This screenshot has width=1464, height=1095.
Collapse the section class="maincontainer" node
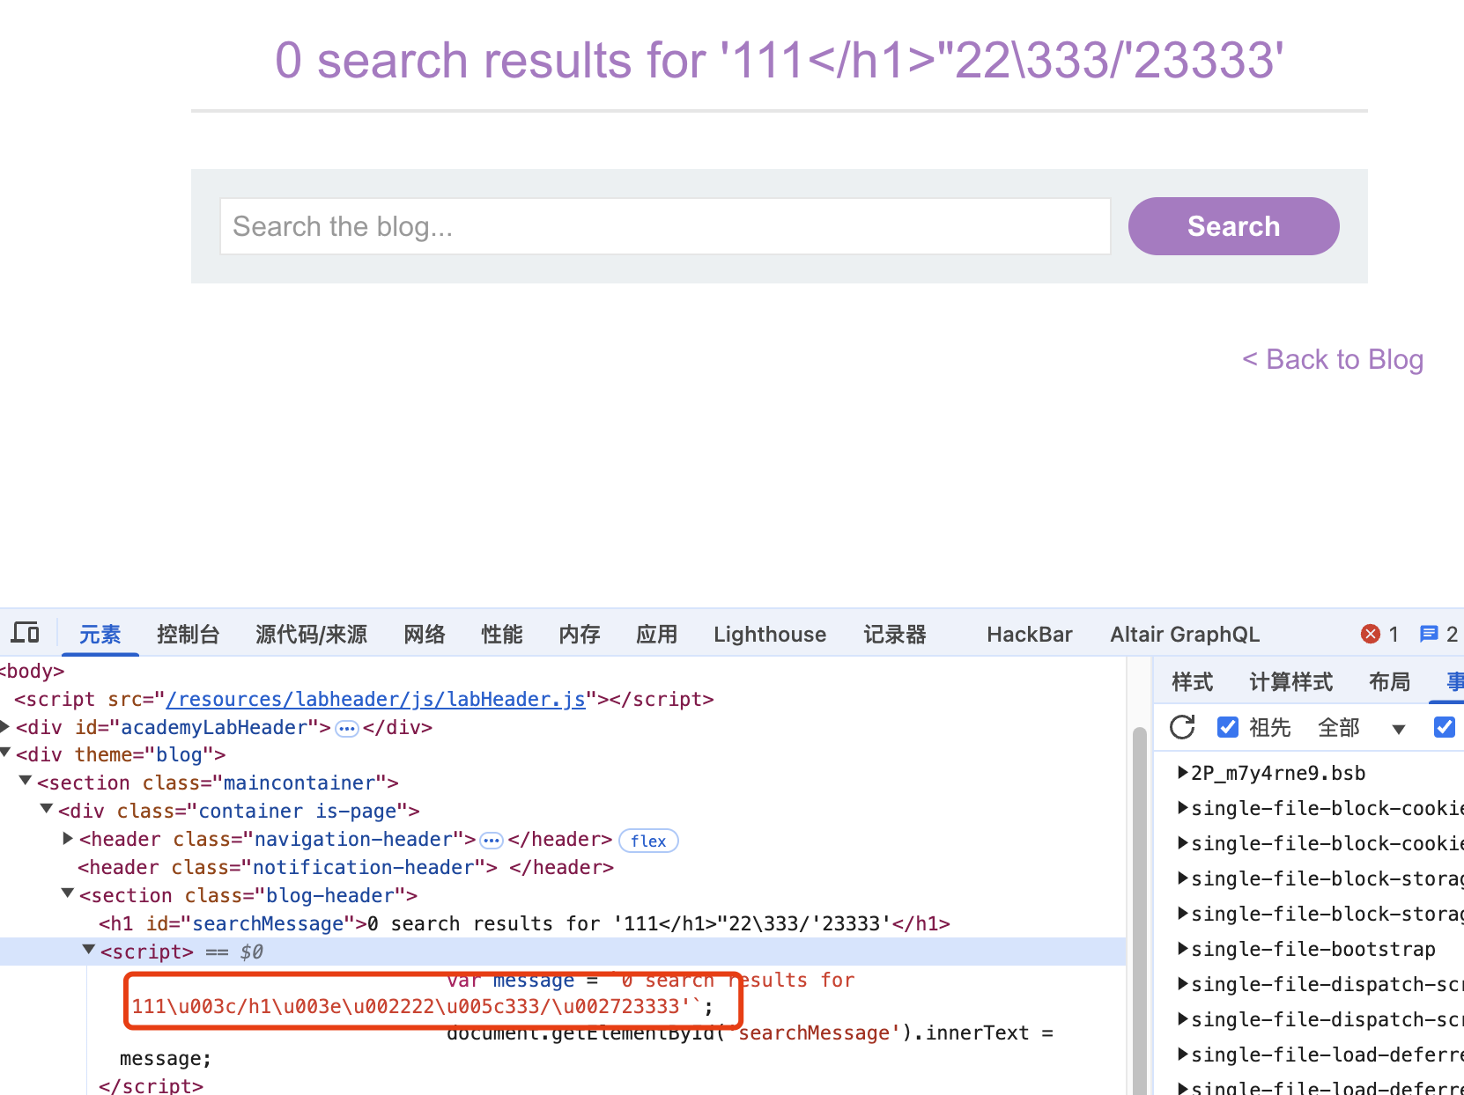26,782
